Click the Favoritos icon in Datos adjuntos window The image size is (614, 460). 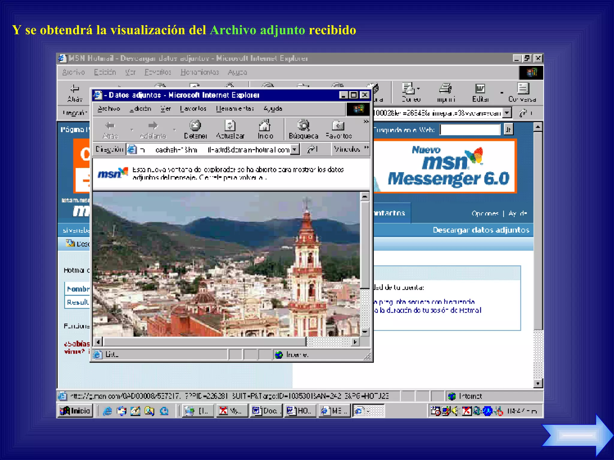pos(338,125)
